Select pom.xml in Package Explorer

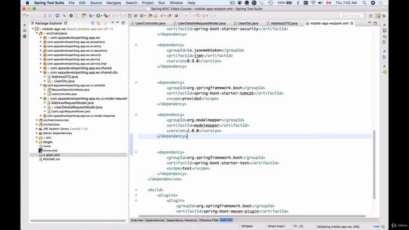click(x=52, y=155)
